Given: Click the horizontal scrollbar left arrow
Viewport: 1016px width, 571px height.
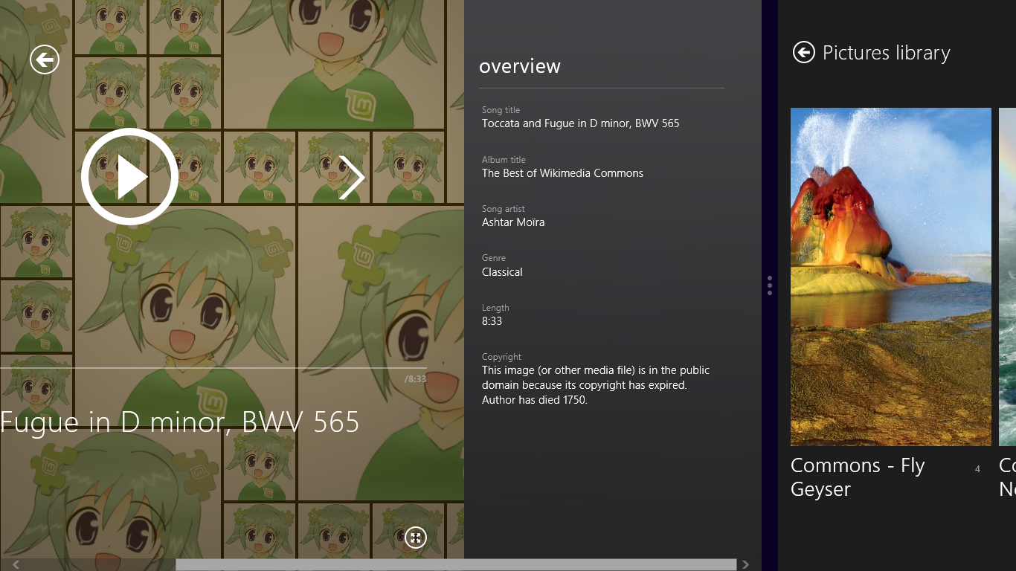Looking at the screenshot, I should click(16, 564).
